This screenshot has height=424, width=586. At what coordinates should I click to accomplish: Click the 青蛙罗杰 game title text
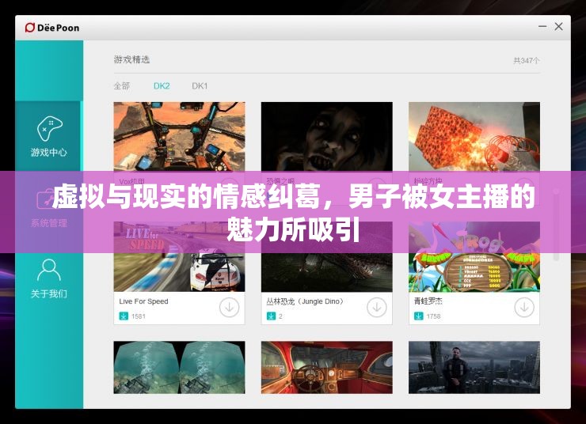click(428, 301)
